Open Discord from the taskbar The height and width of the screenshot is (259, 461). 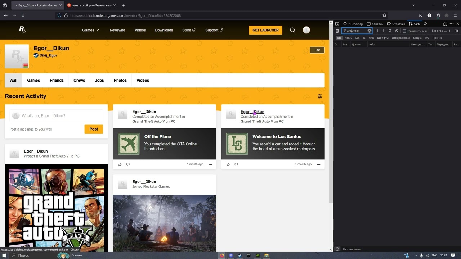(x=231, y=255)
